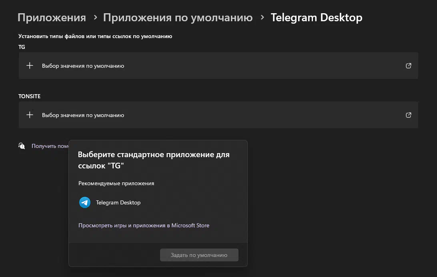Click the get help icon

click(x=22, y=146)
